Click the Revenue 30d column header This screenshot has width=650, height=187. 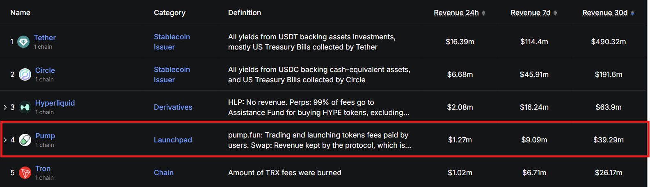(x=605, y=13)
